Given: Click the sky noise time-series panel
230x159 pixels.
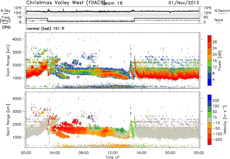Looking at the screenshot, I should pyautogui.click(x=112, y=10).
